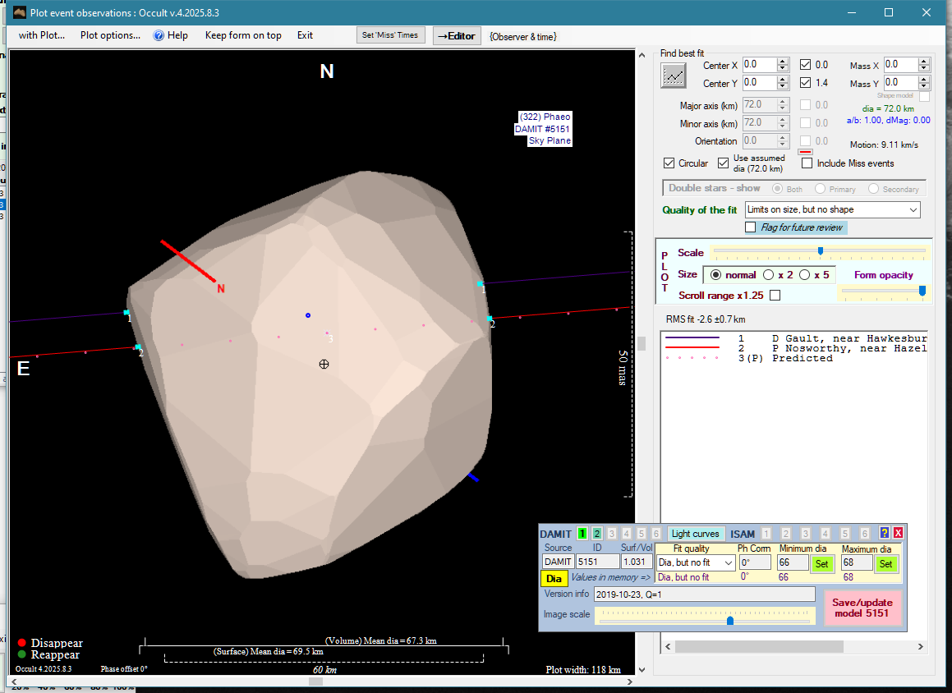Increment the Center X spinner up arrow
Image resolution: width=952 pixels, height=693 pixels.
[x=784, y=61]
